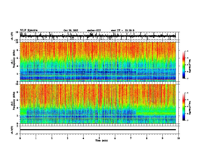Click the "ch.3(V)" axis label

point(12,130)
